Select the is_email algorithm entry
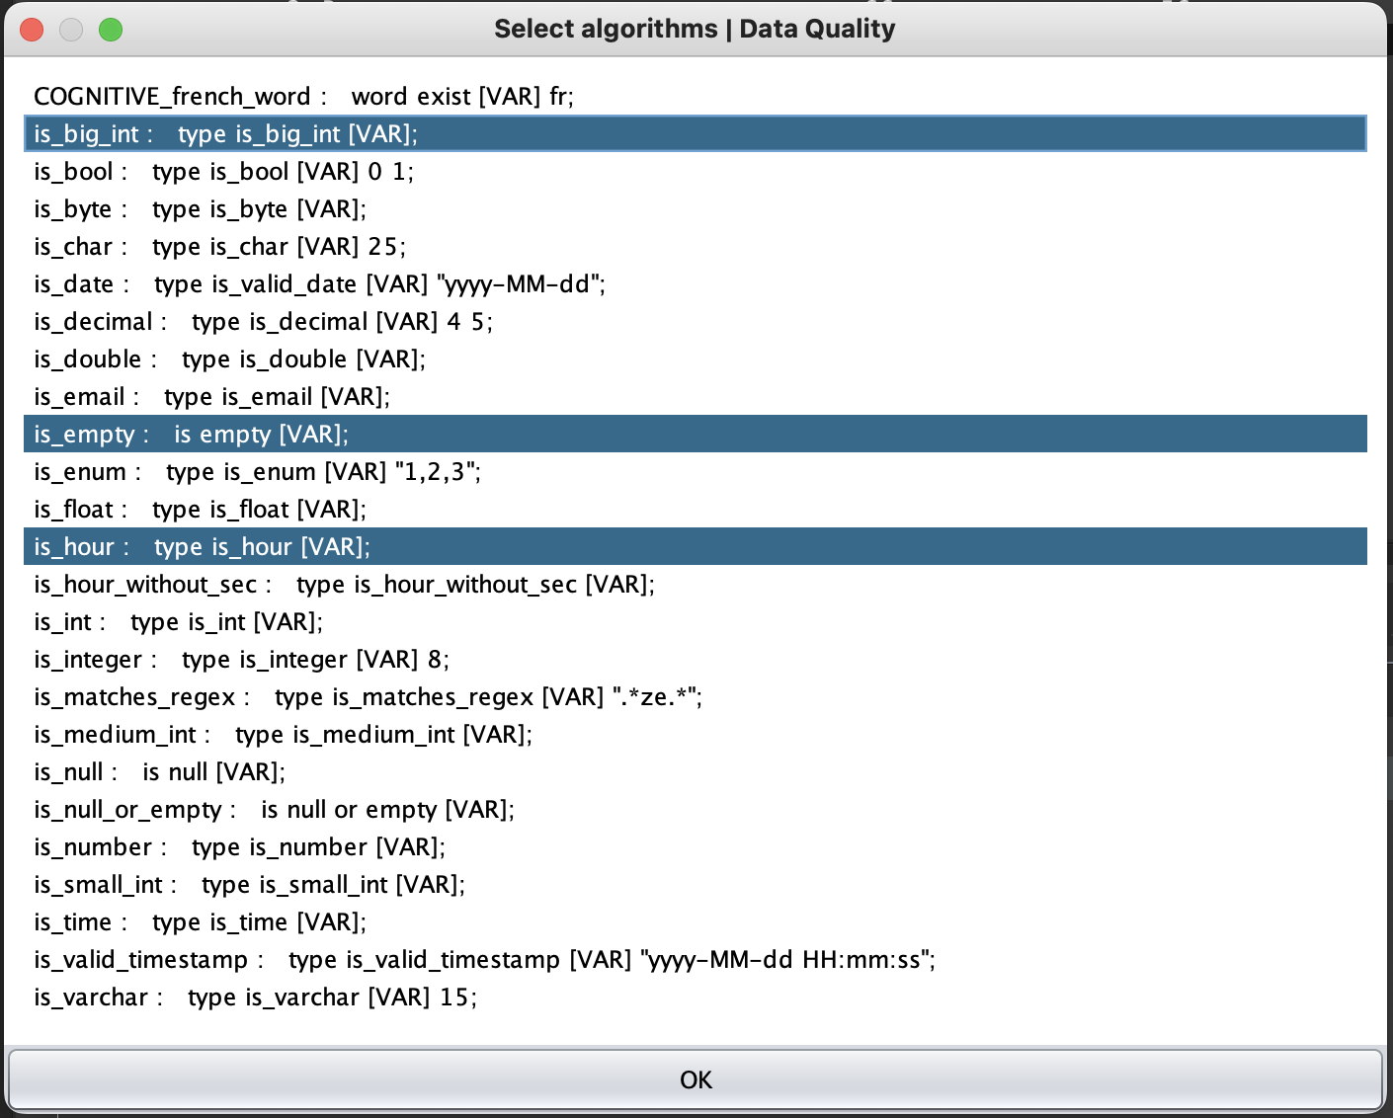 click(211, 397)
